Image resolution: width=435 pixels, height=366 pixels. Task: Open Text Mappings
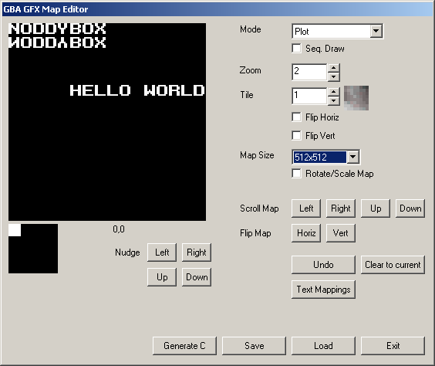pyautogui.click(x=323, y=290)
